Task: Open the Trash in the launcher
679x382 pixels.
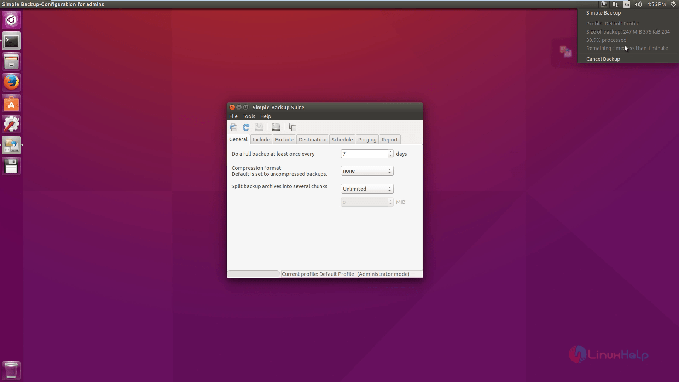Action: pyautogui.click(x=11, y=370)
